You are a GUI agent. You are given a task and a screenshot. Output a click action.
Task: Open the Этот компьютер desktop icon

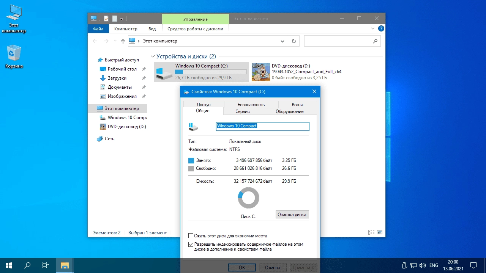[x=14, y=19]
